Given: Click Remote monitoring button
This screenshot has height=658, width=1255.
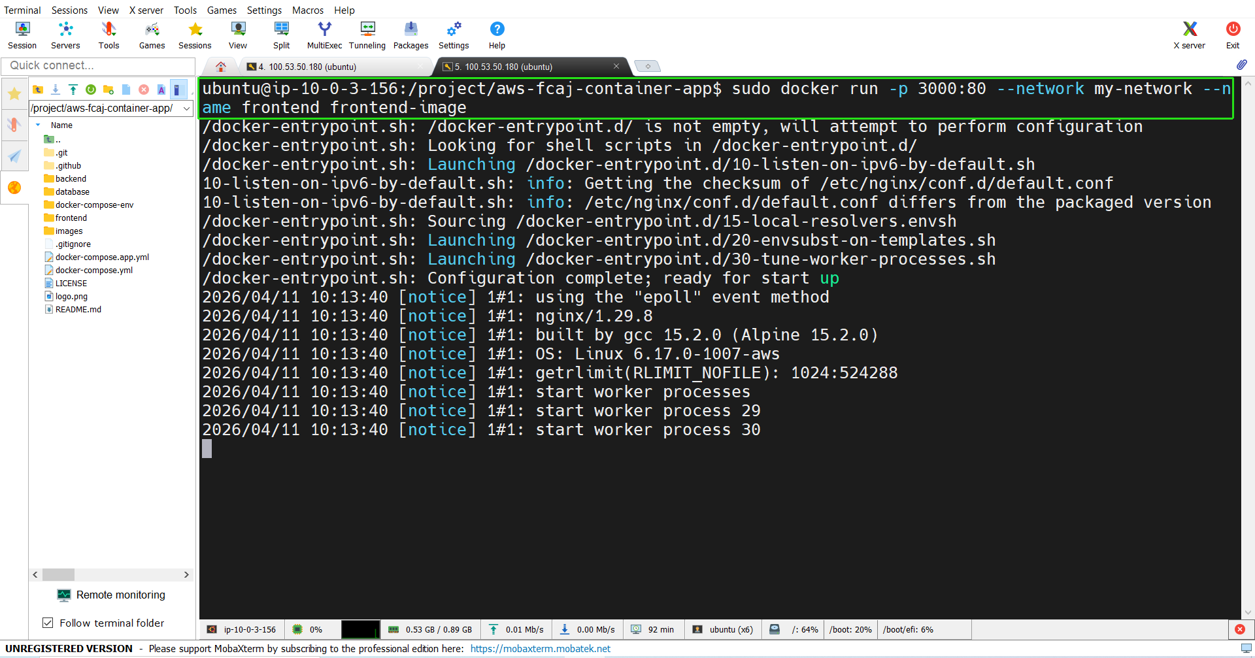Looking at the screenshot, I should click(111, 595).
